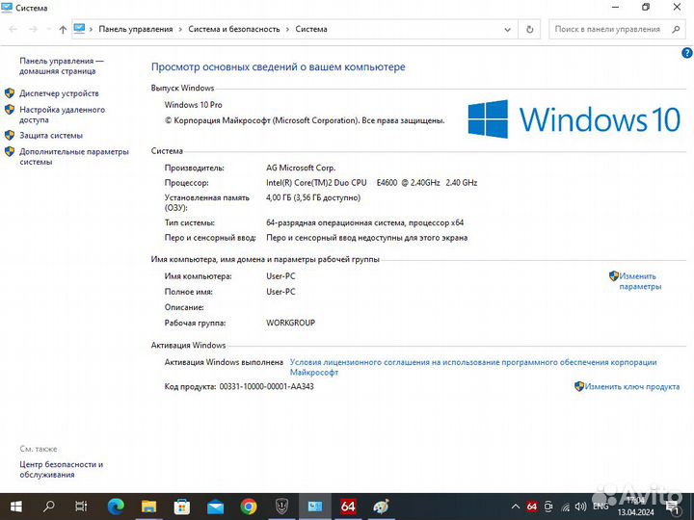694x520 pixels.
Task: Click the blue help question mark icon
Action: point(686,54)
